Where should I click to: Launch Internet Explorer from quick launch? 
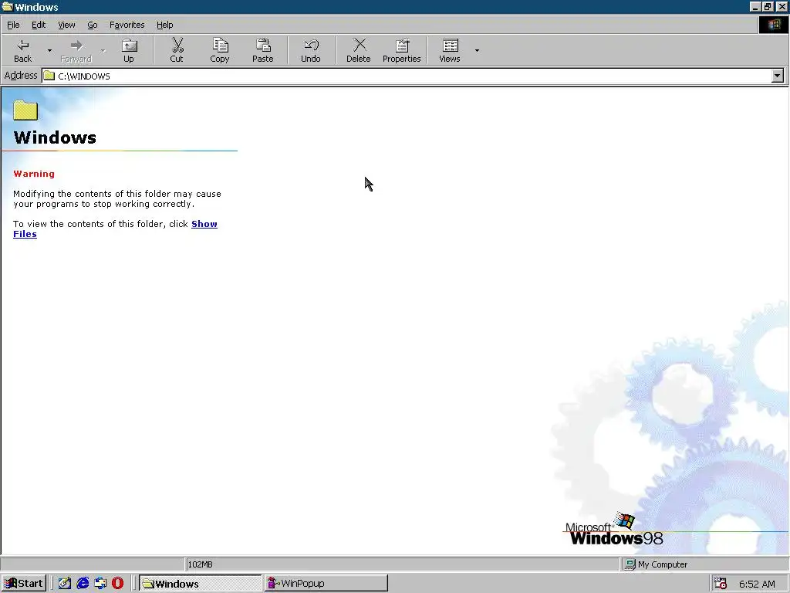click(x=83, y=584)
